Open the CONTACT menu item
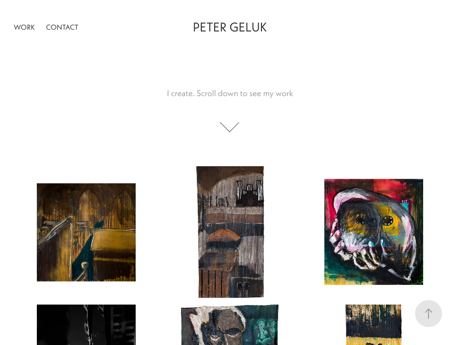460x345 pixels. (x=62, y=27)
